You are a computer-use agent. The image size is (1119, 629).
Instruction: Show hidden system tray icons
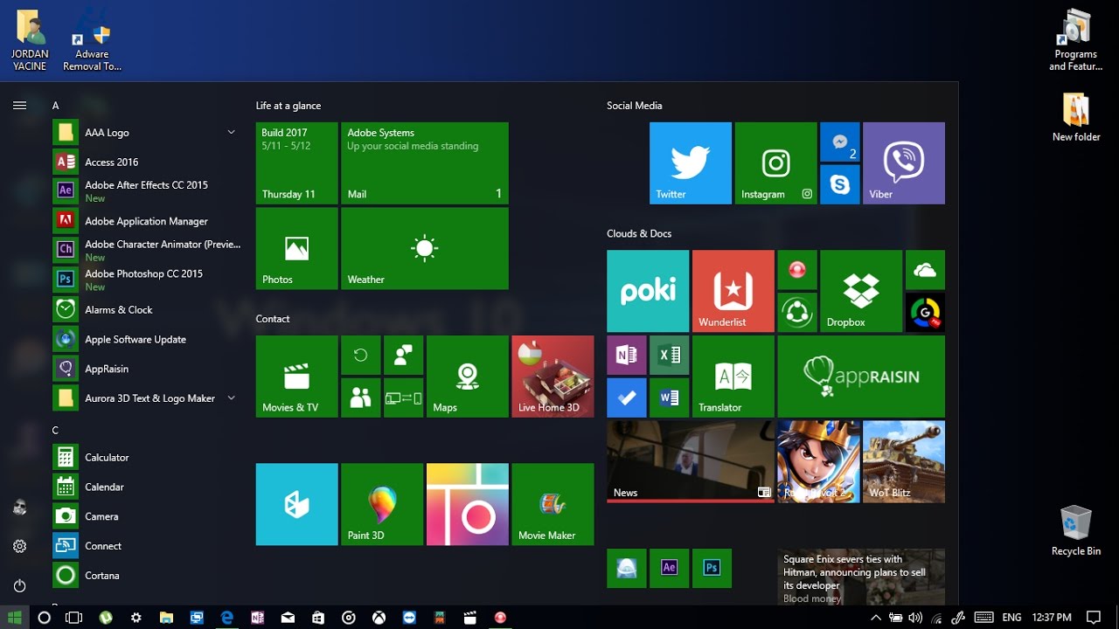pos(876,618)
